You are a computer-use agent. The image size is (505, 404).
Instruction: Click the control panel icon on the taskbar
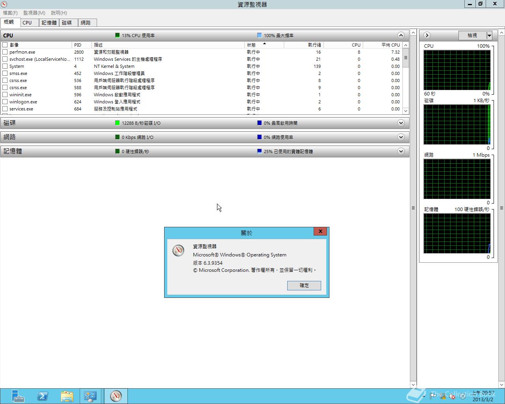[90, 396]
